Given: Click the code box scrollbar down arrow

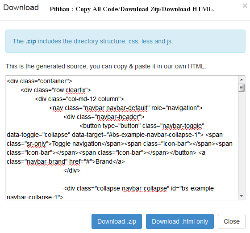Looking at the screenshot, I should (x=242, y=196).
